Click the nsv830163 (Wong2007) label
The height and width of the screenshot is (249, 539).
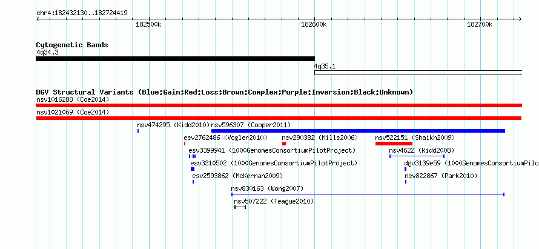(267, 188)
